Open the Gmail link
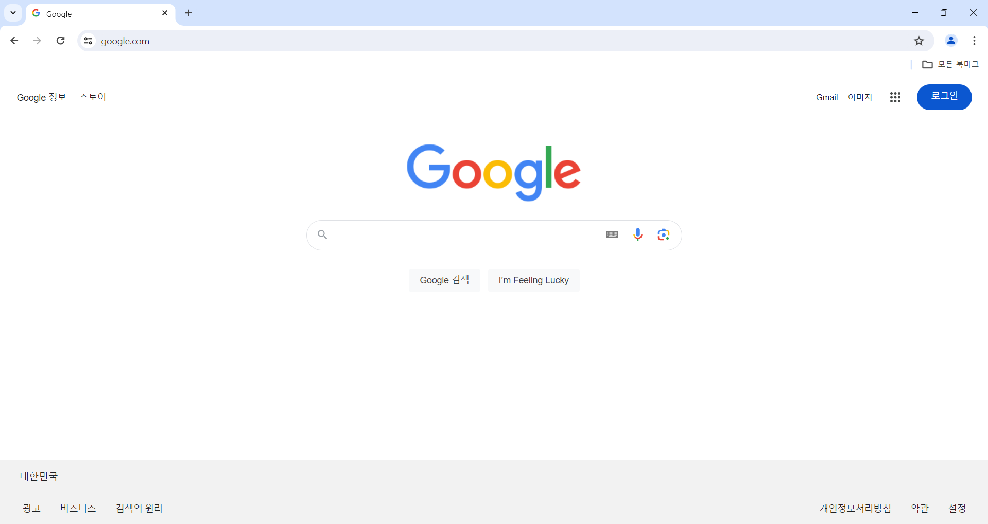This screenshot has height=524, width=988. 827,97
